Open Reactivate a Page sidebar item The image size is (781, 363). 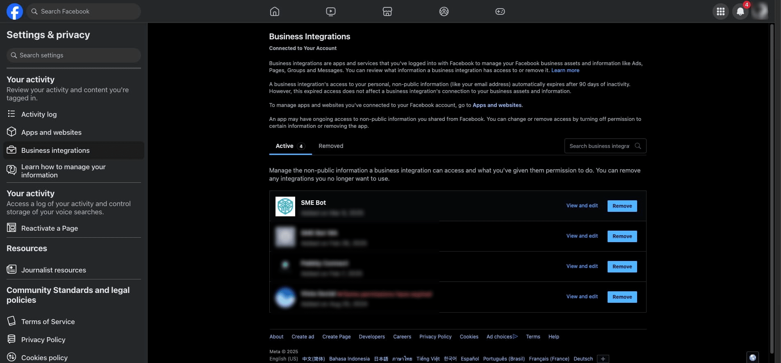[74, 228]
